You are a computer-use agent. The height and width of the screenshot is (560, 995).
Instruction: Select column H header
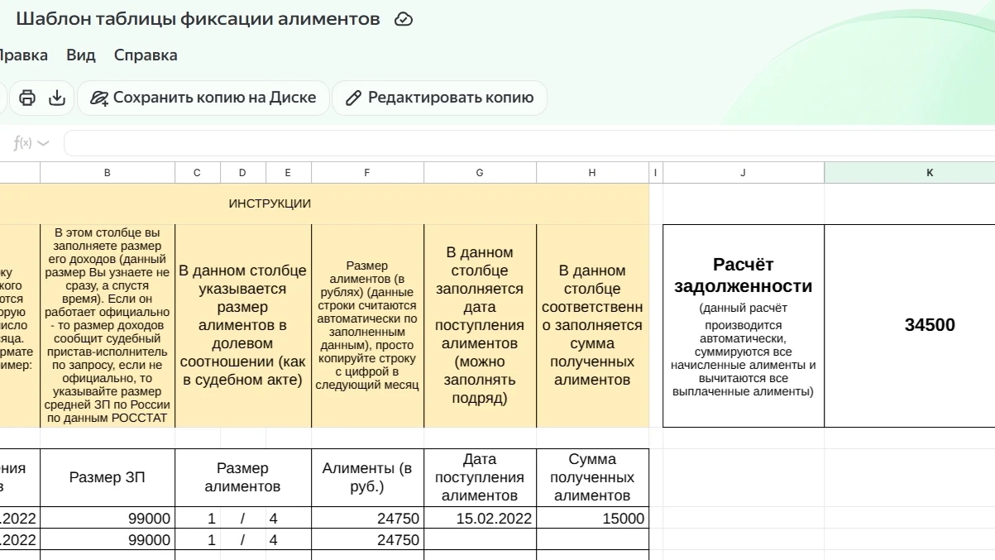pos(593,173)
